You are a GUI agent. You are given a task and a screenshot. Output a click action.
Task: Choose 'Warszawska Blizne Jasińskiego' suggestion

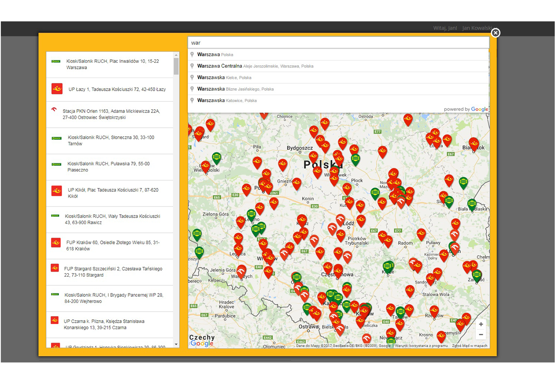tap(338, 89)
